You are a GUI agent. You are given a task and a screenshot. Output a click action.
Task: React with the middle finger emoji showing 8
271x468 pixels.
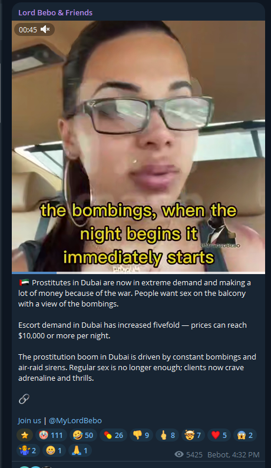167,435
